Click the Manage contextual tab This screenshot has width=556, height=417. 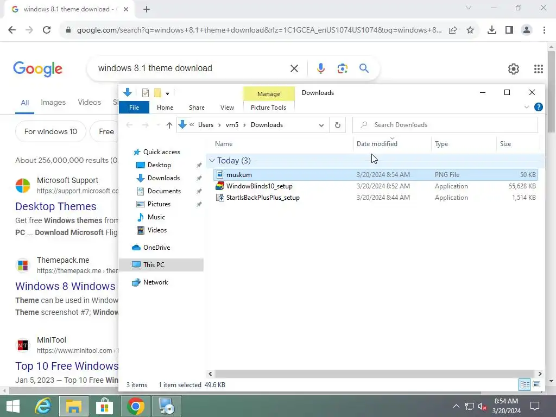tap(268, 93)
